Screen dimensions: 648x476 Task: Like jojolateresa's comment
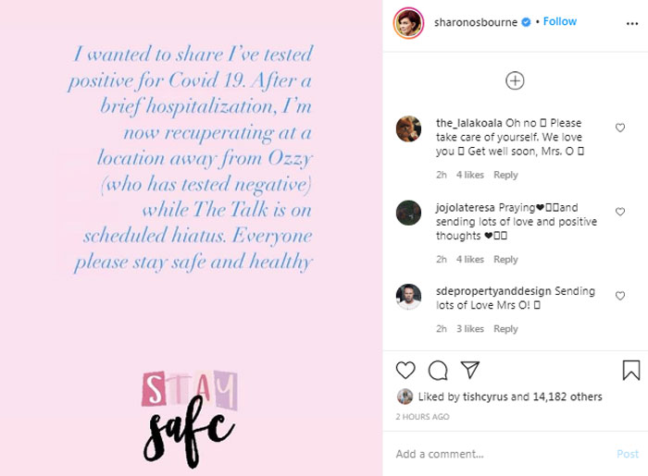point(620,212)
